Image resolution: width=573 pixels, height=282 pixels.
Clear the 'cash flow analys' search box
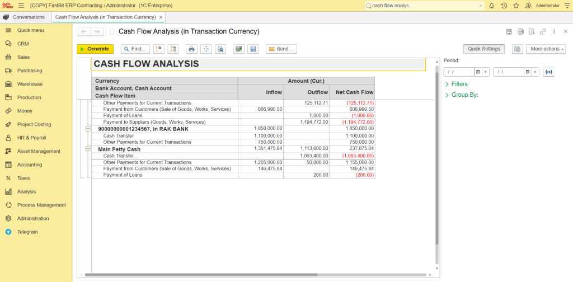481,6
